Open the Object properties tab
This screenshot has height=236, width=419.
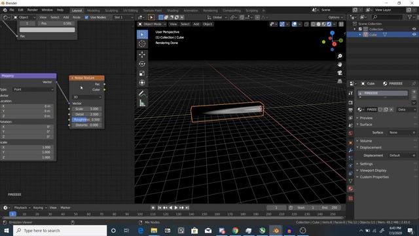tap(351, 143)
